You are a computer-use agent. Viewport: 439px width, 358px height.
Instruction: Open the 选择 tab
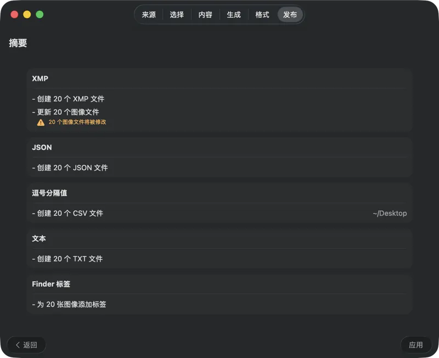tap(177, 15)
